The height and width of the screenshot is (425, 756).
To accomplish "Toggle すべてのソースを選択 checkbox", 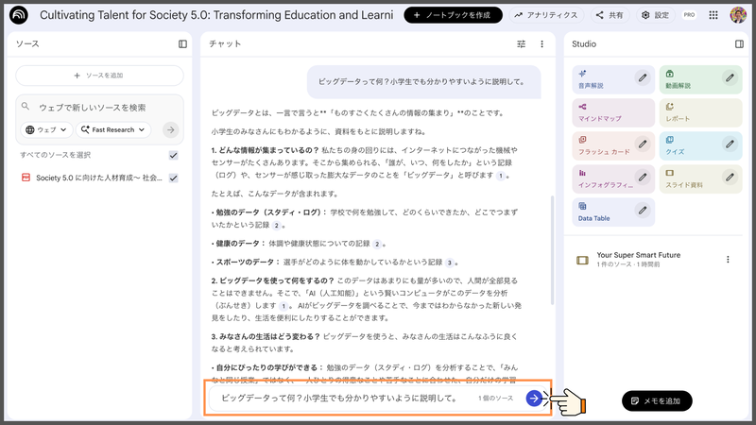I will (174, 155).
